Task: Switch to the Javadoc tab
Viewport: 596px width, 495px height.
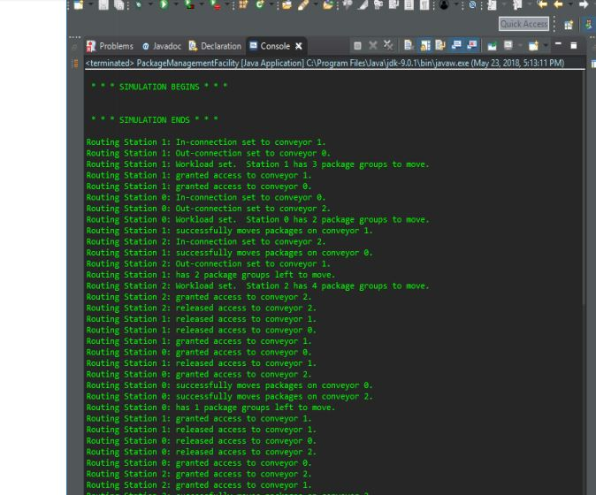Action: (162, 46)
